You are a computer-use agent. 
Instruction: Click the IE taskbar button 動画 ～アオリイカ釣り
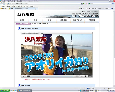[25, 90]
